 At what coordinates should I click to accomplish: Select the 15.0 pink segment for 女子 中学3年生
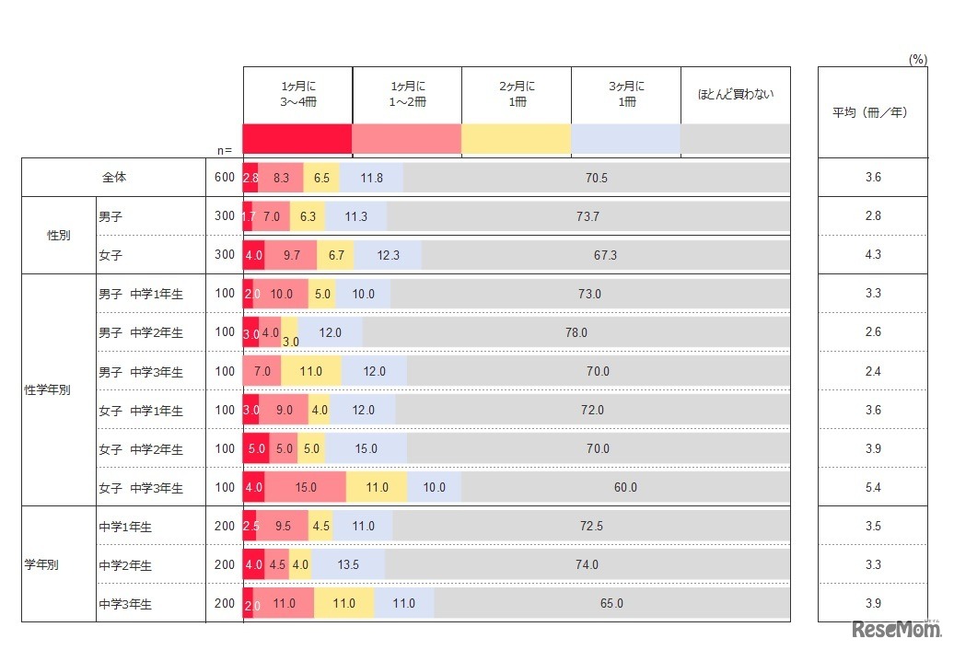(305, 488)
